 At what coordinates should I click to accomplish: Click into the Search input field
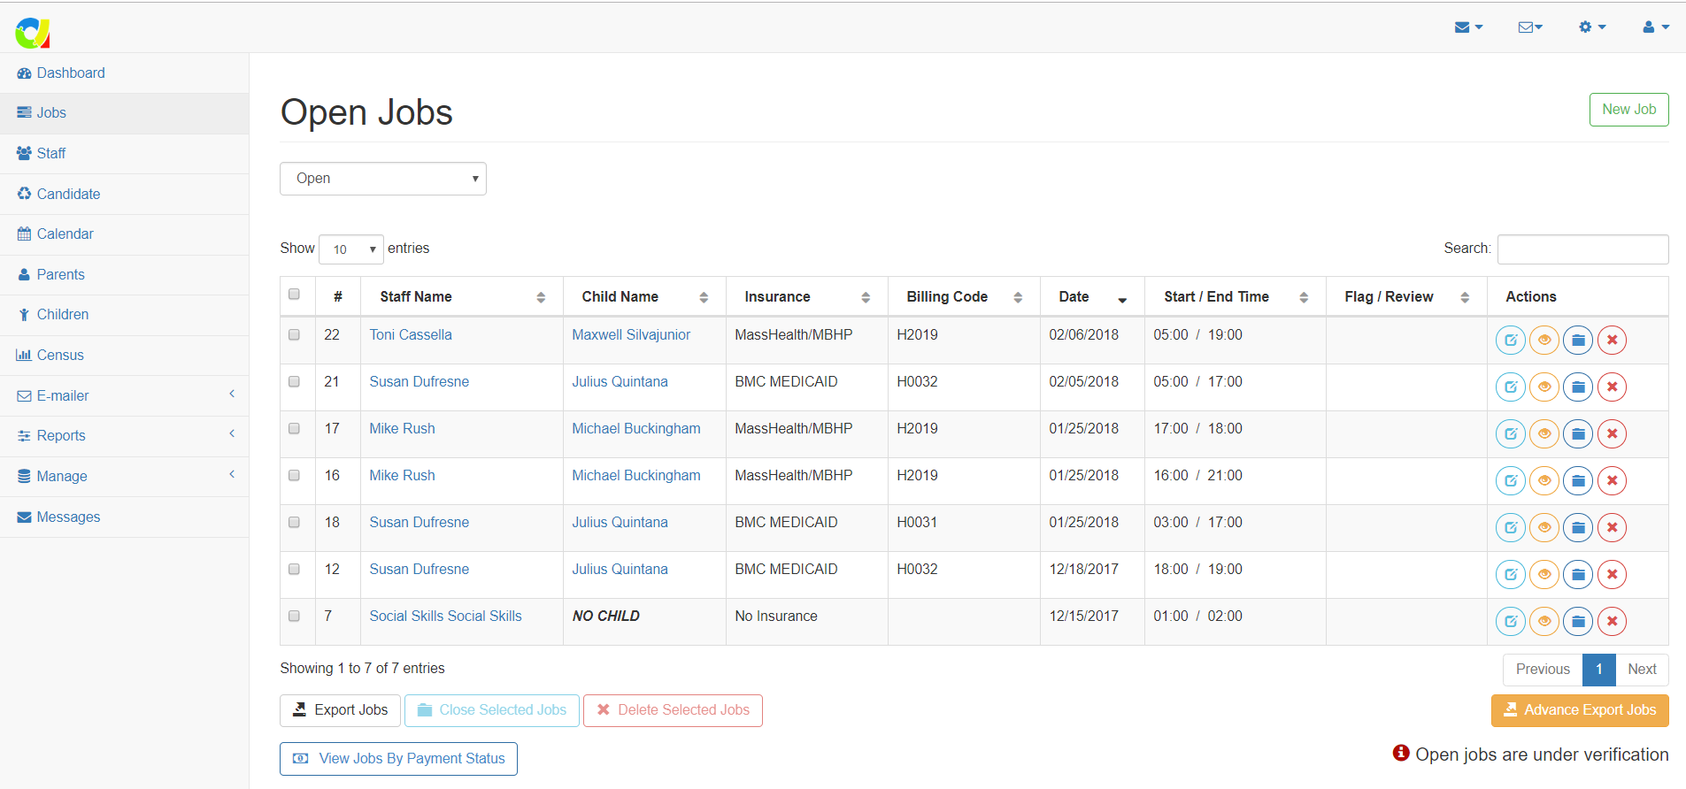[1582, 249]
